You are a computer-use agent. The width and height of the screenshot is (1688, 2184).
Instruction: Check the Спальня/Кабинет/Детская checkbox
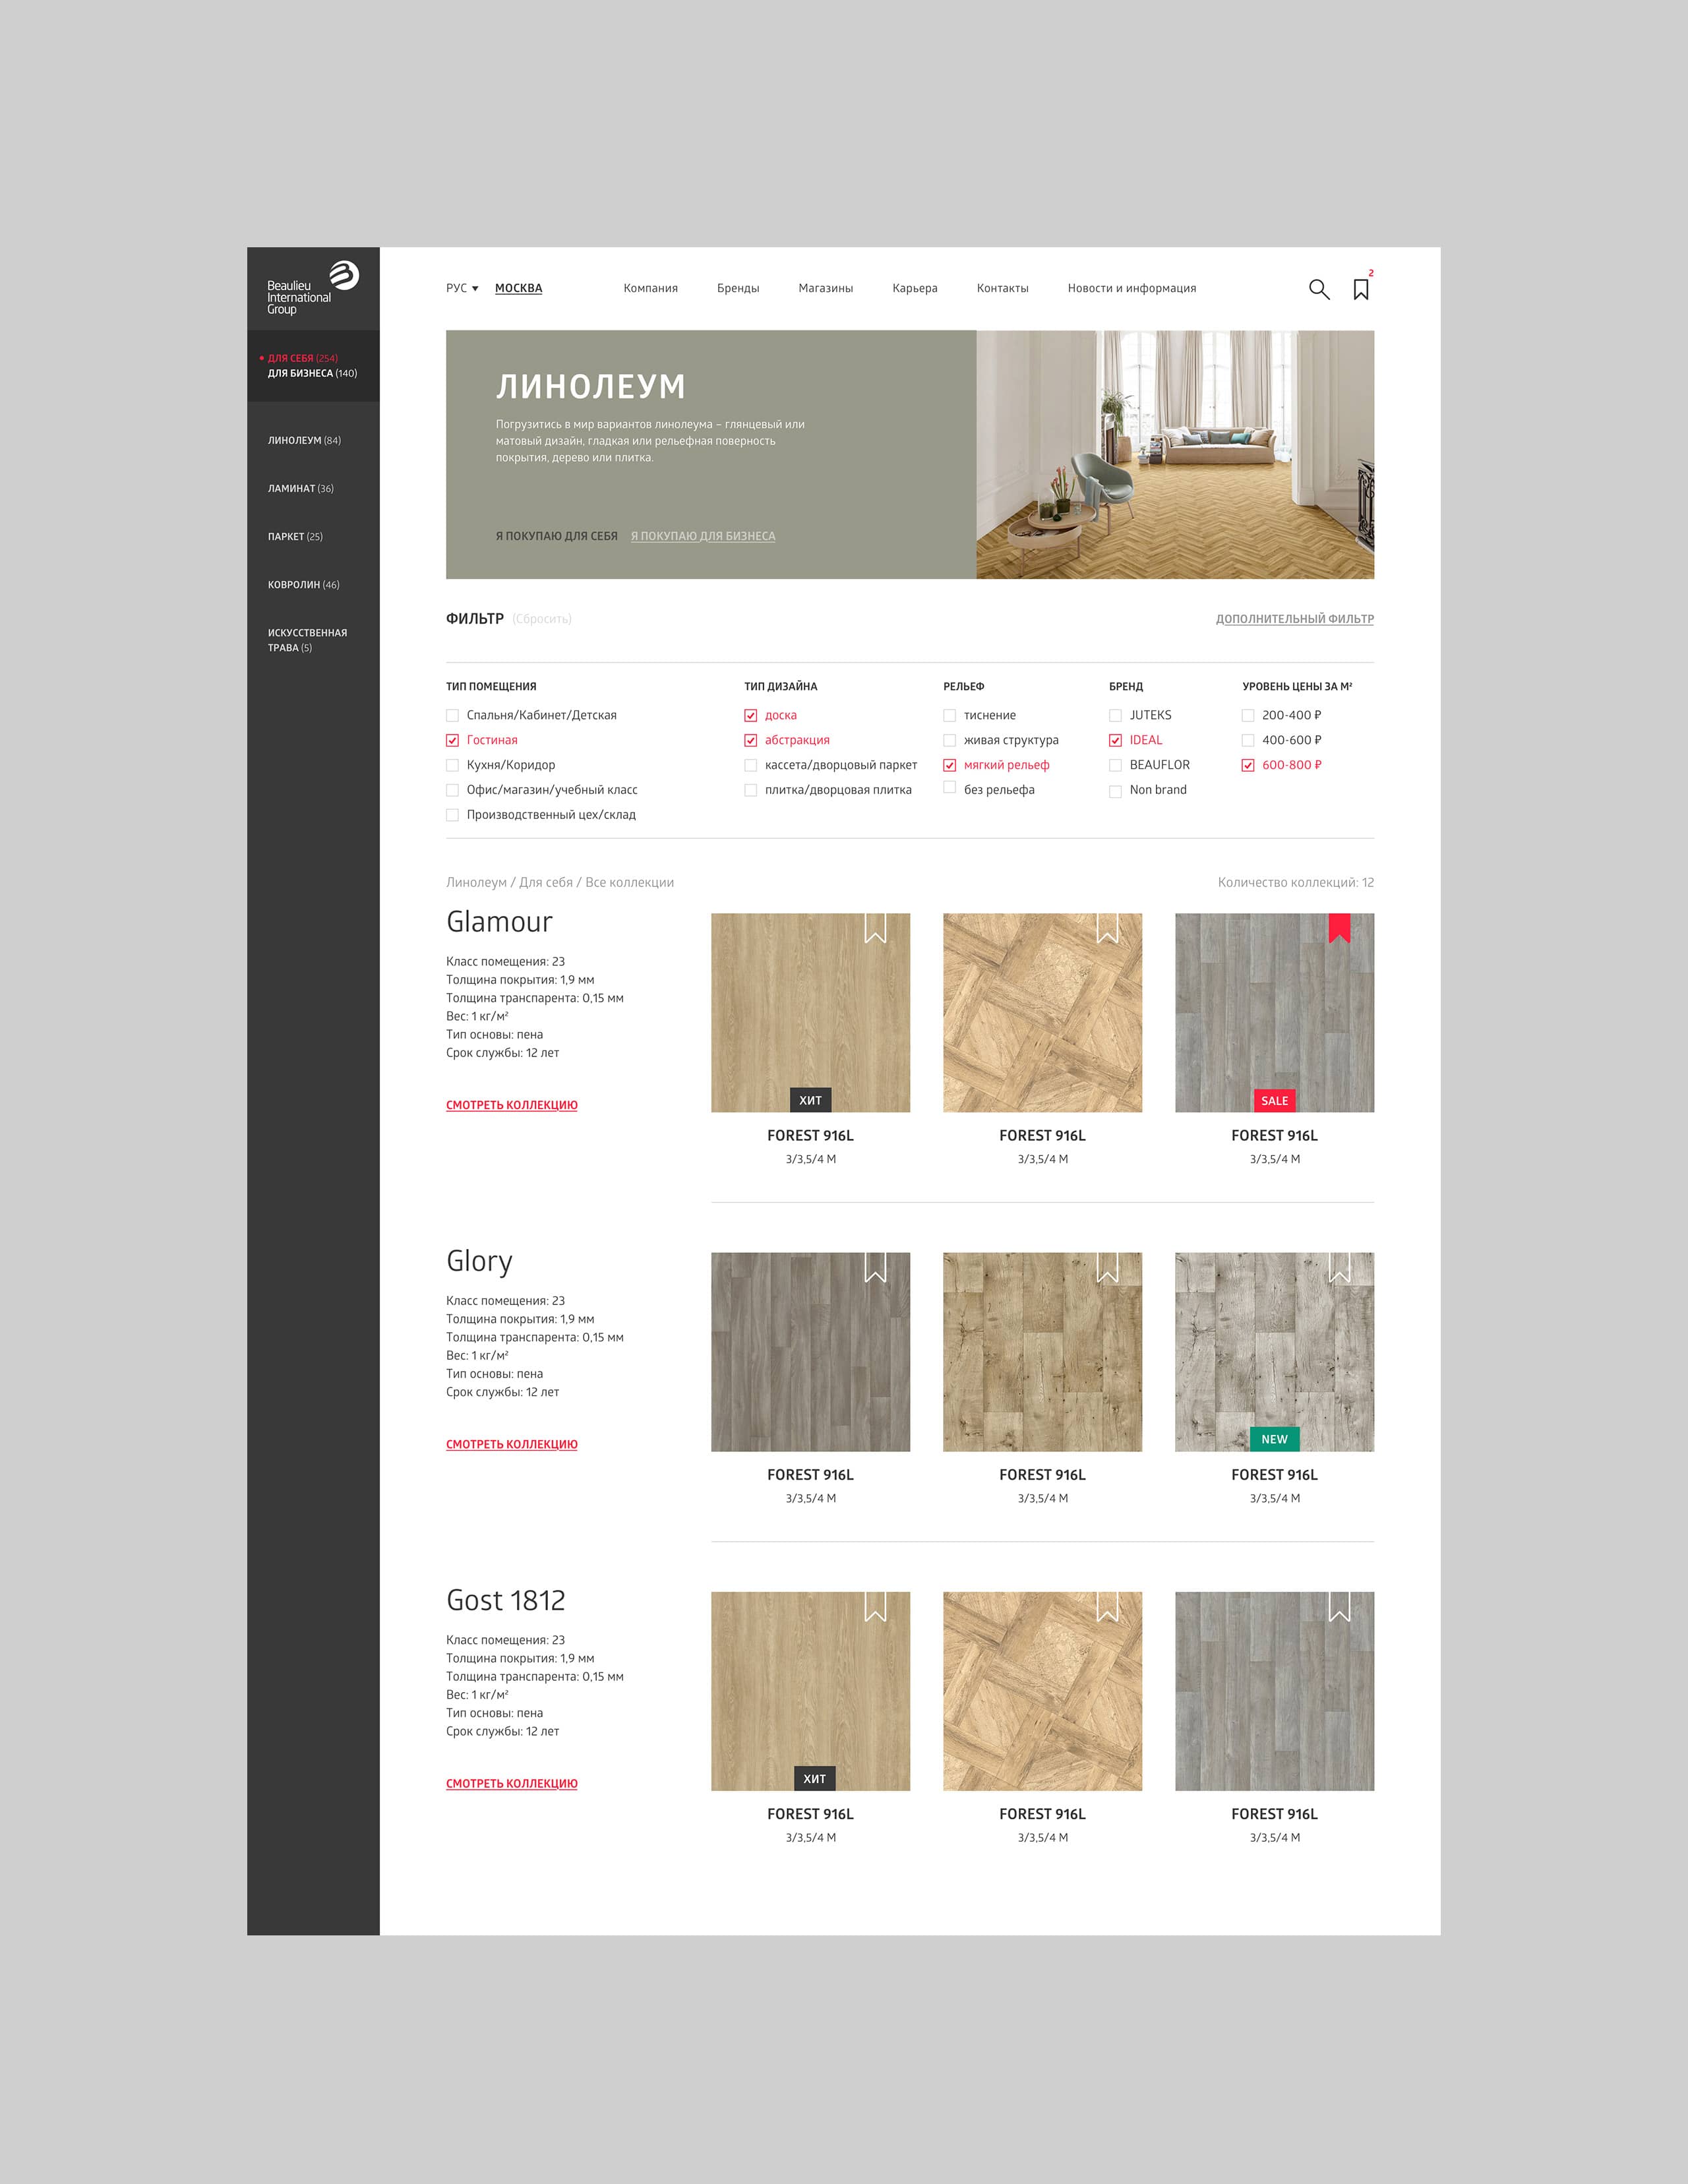click(x=452, y=716)
